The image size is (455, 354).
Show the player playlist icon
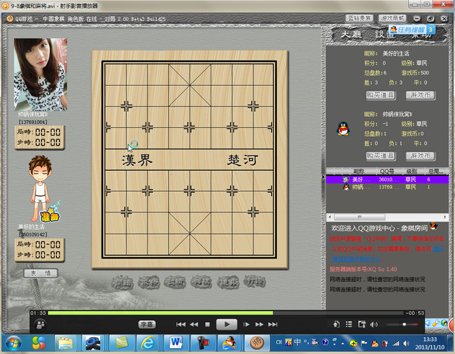pos(349,324)
